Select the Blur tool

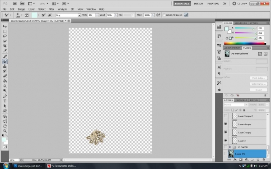pyautogui.click(x=5, y=86)
